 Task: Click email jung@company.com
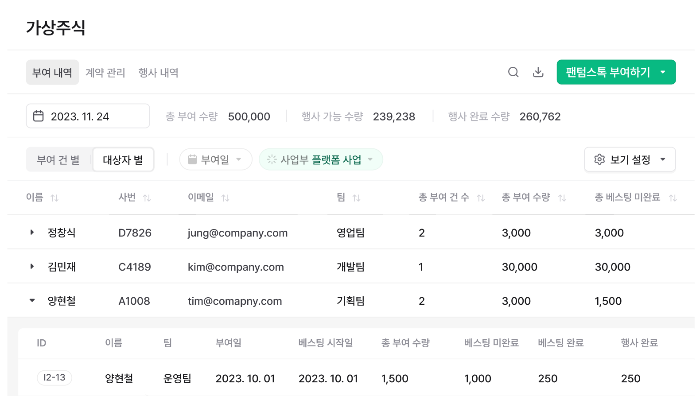pos(237,233)
